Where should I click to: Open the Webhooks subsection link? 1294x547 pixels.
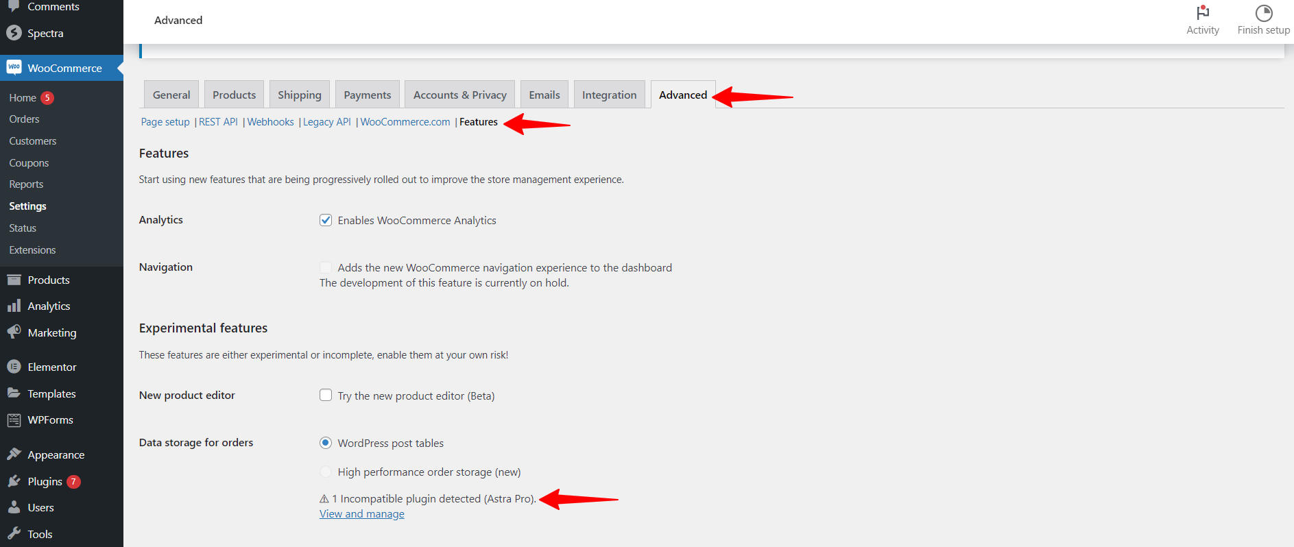tap(271, 122)
